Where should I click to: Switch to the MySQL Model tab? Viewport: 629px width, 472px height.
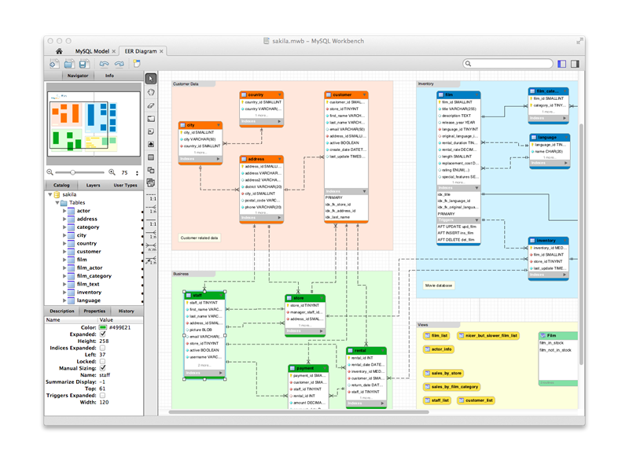click(x=92, y=51)
